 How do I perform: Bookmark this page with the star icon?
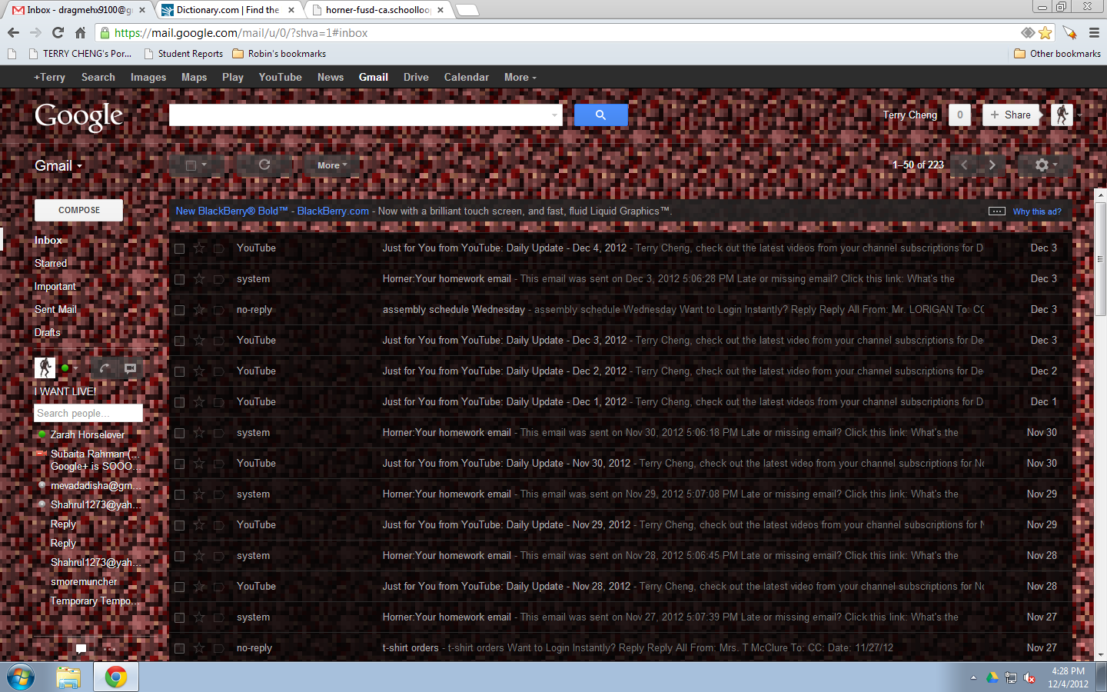1045,32
